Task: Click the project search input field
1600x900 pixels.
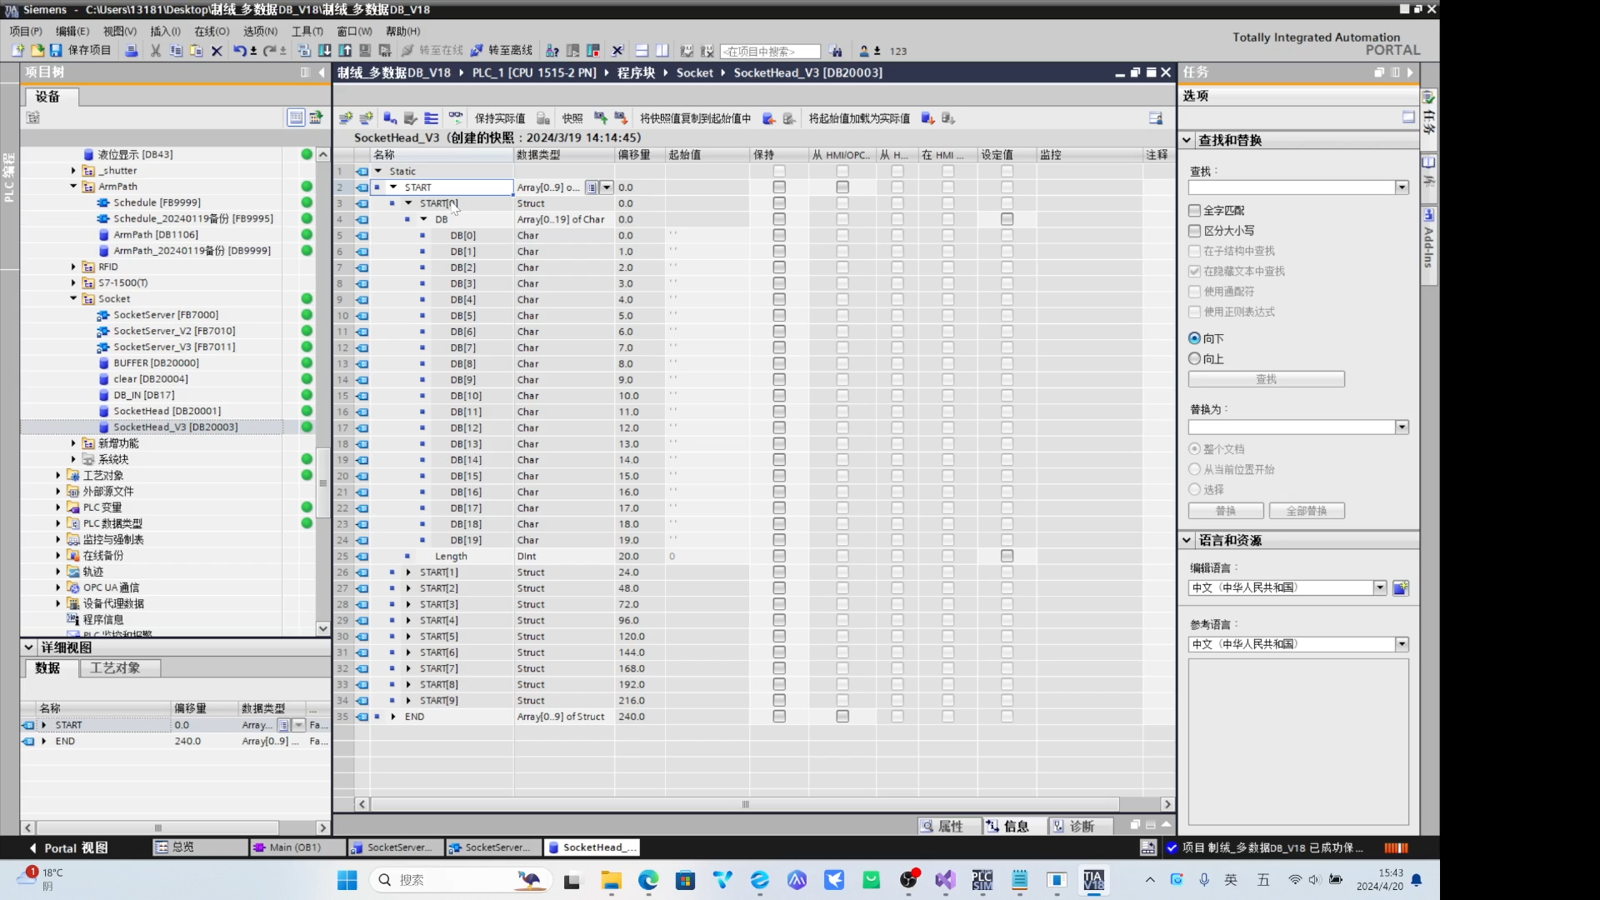Action: [770, 52]
